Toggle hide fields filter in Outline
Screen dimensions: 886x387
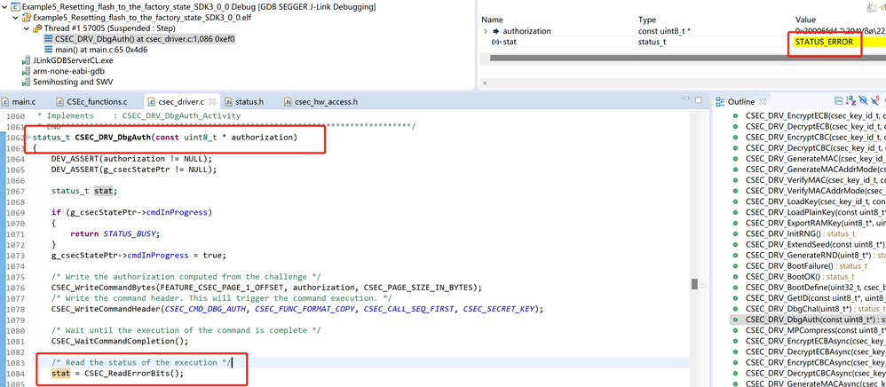pos(863,101)
